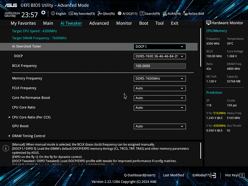Open the Core Performance Boost dropdown
This screenshot has width=248, height=186.
coord(160,98)
